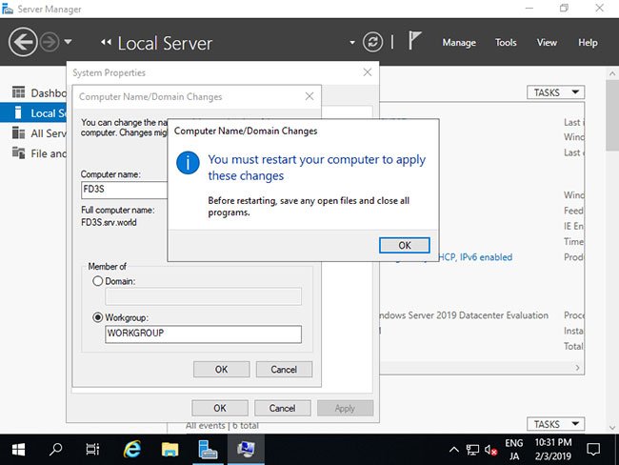
Task: Close the System Properties window
Action: [x=368, y=72]
